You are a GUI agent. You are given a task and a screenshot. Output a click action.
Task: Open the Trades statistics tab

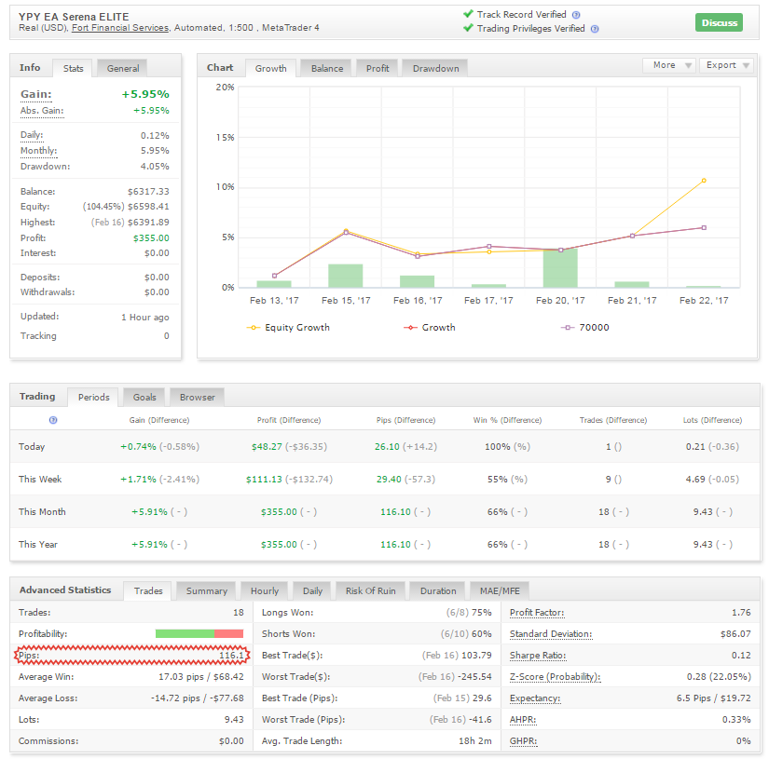[x=148, y=591]
